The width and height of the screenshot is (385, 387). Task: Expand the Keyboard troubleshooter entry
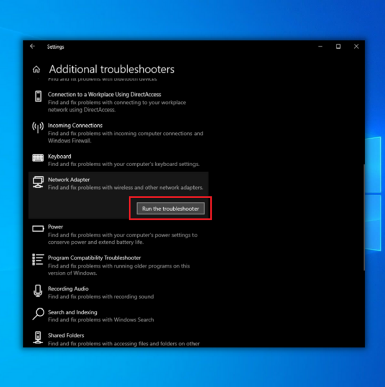(118, 160)
